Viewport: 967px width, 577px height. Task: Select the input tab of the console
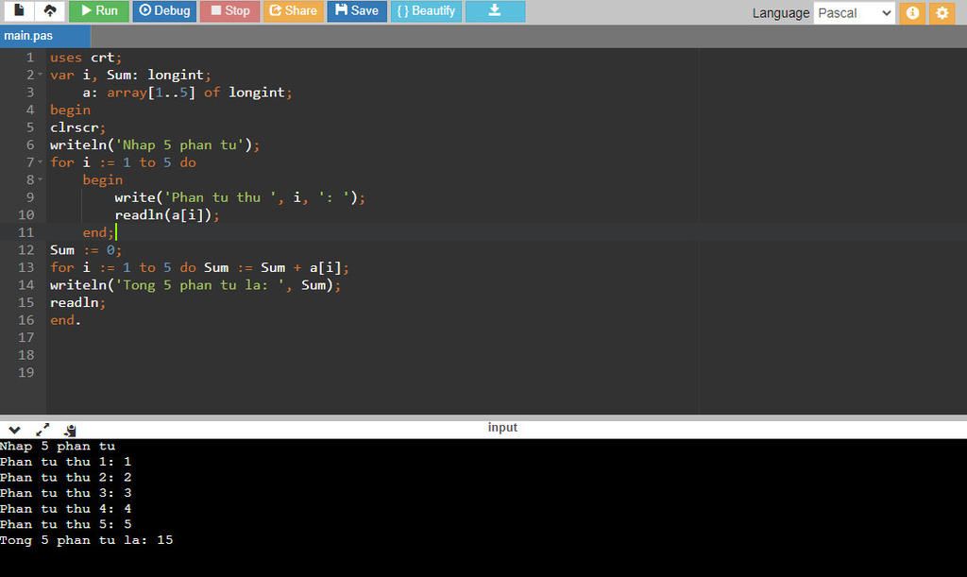click(502, 427)
